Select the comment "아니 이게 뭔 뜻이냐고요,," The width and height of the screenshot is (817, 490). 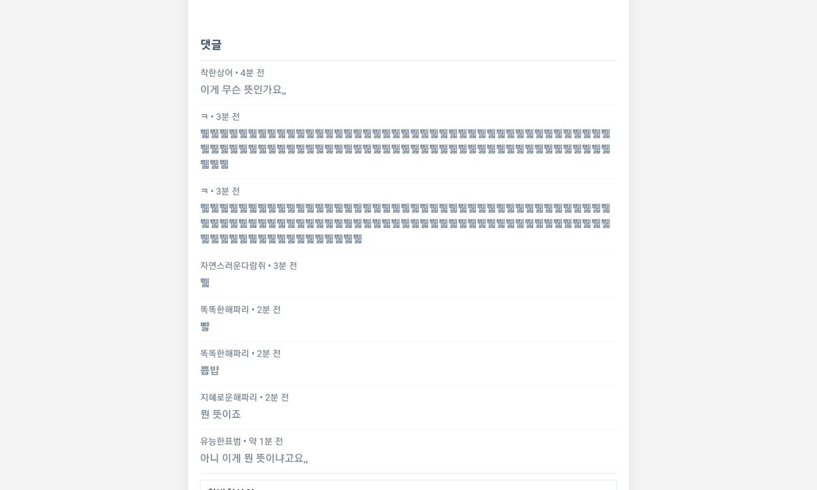click(x=254, y=459)
